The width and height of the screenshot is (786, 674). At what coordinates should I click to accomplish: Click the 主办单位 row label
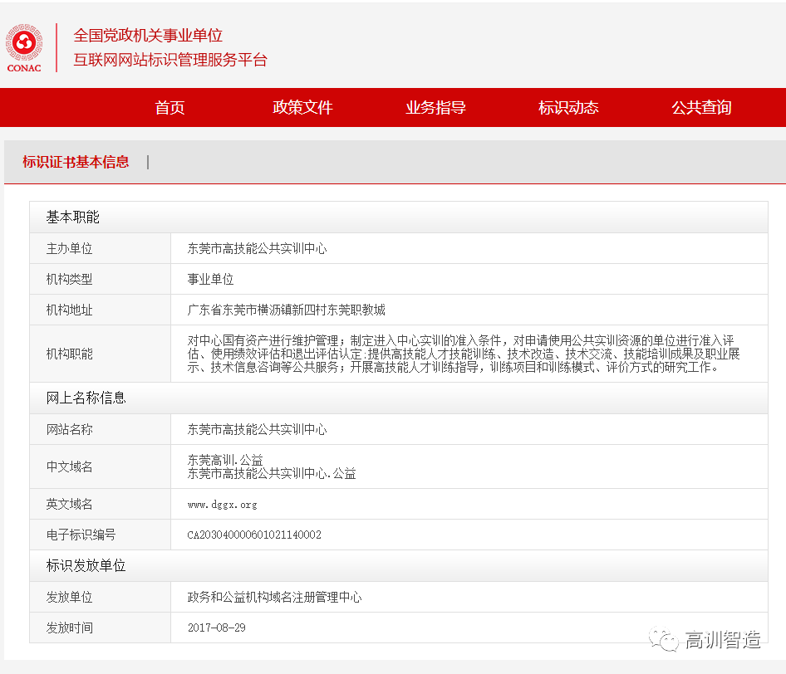coord(69,249)
